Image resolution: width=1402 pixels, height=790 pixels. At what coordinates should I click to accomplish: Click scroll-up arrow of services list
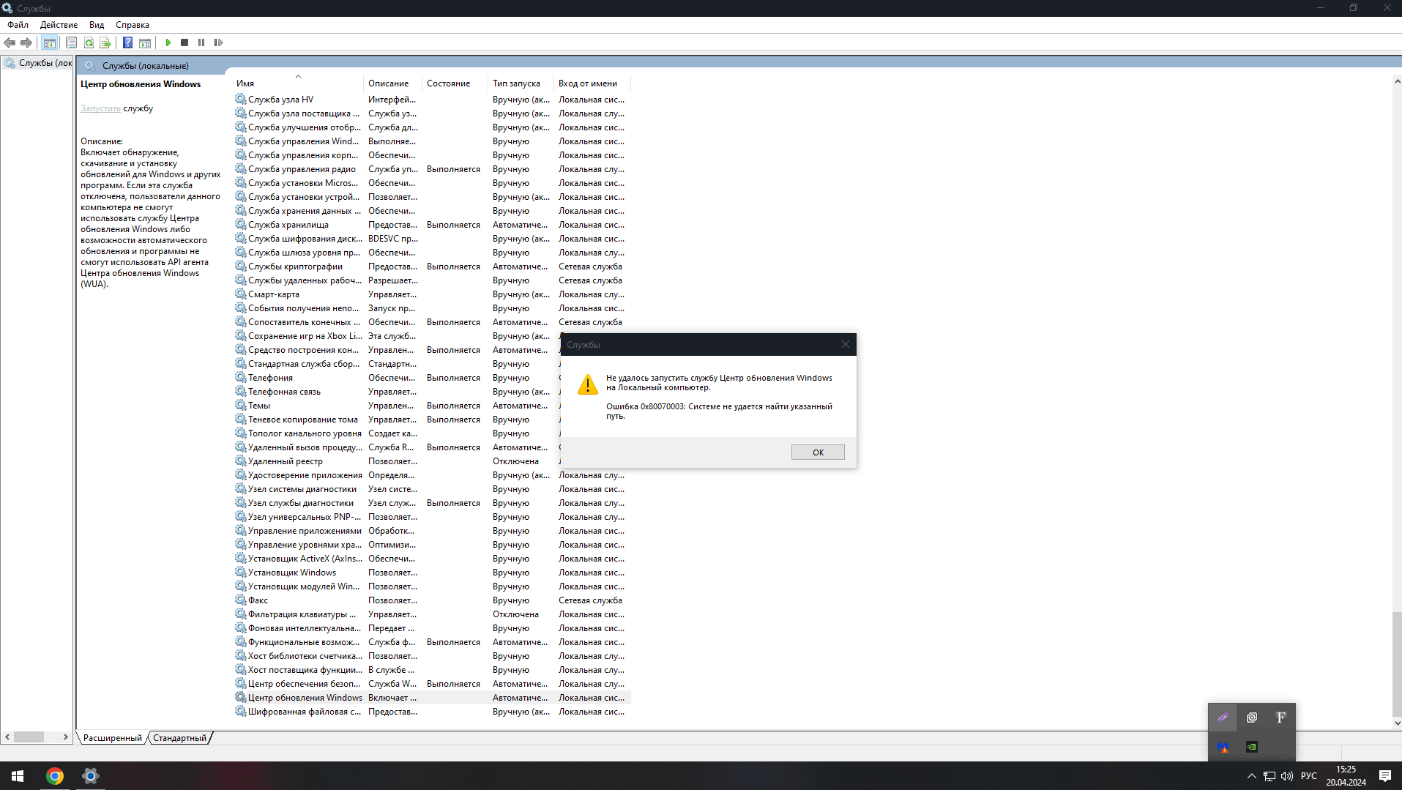click(1397, 82)
